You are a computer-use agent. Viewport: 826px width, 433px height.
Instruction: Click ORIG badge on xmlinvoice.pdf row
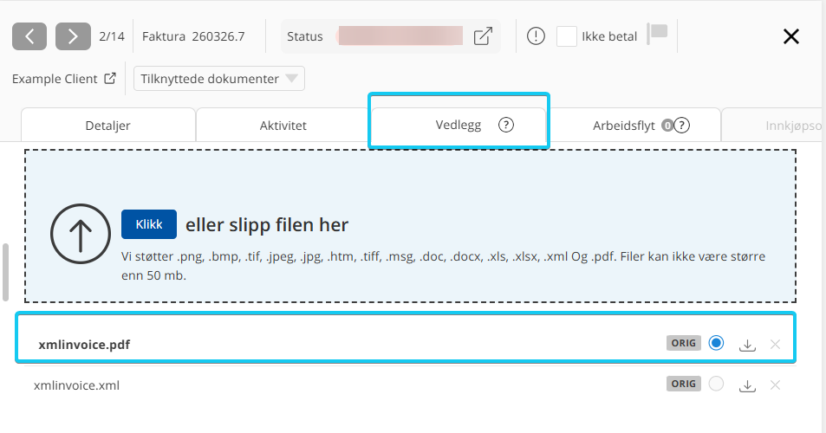tap(683, 343)
